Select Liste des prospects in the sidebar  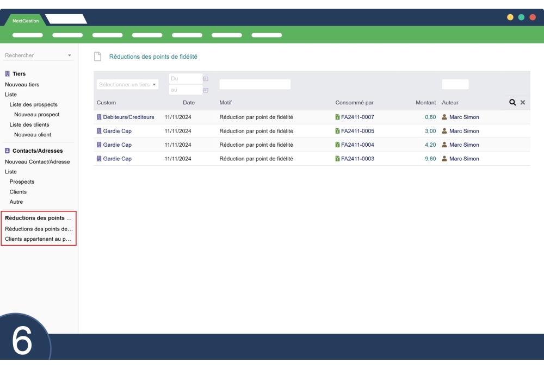pyautogui.click(x=33, y=104)
